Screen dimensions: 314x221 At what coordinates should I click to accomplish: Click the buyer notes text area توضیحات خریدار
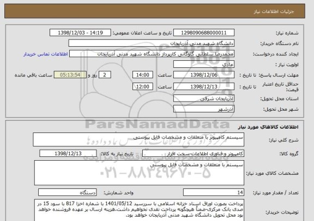point(139,210)
